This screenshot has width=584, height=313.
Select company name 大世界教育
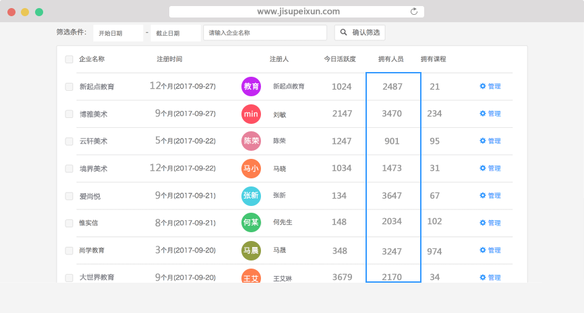97,277
